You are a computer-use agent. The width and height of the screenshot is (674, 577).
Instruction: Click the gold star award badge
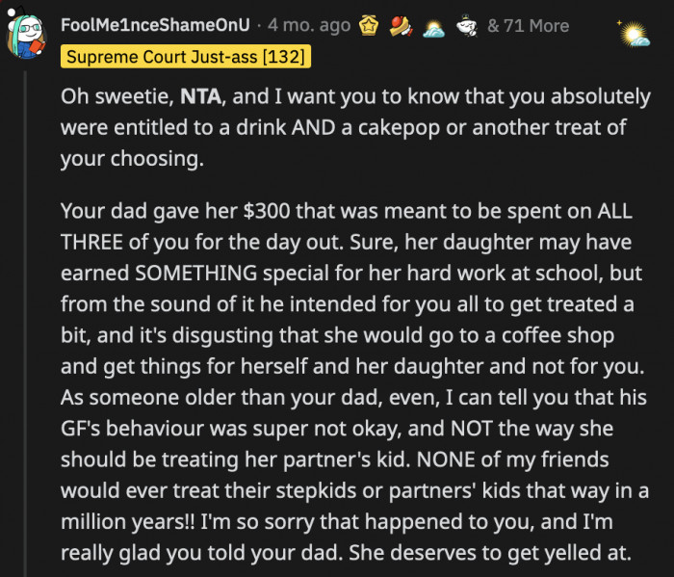click(x=370, y=26)
